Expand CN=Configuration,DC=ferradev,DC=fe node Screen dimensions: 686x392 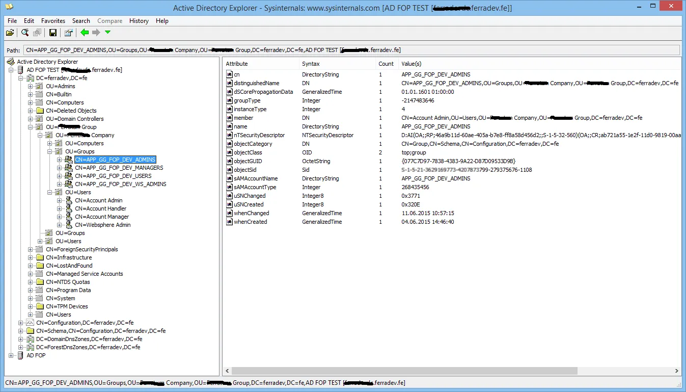(x=21, y=323)
